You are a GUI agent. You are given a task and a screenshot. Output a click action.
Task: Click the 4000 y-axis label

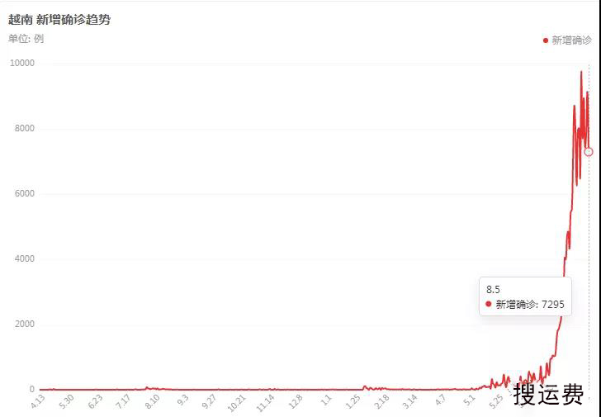click(x=24, y=259)
